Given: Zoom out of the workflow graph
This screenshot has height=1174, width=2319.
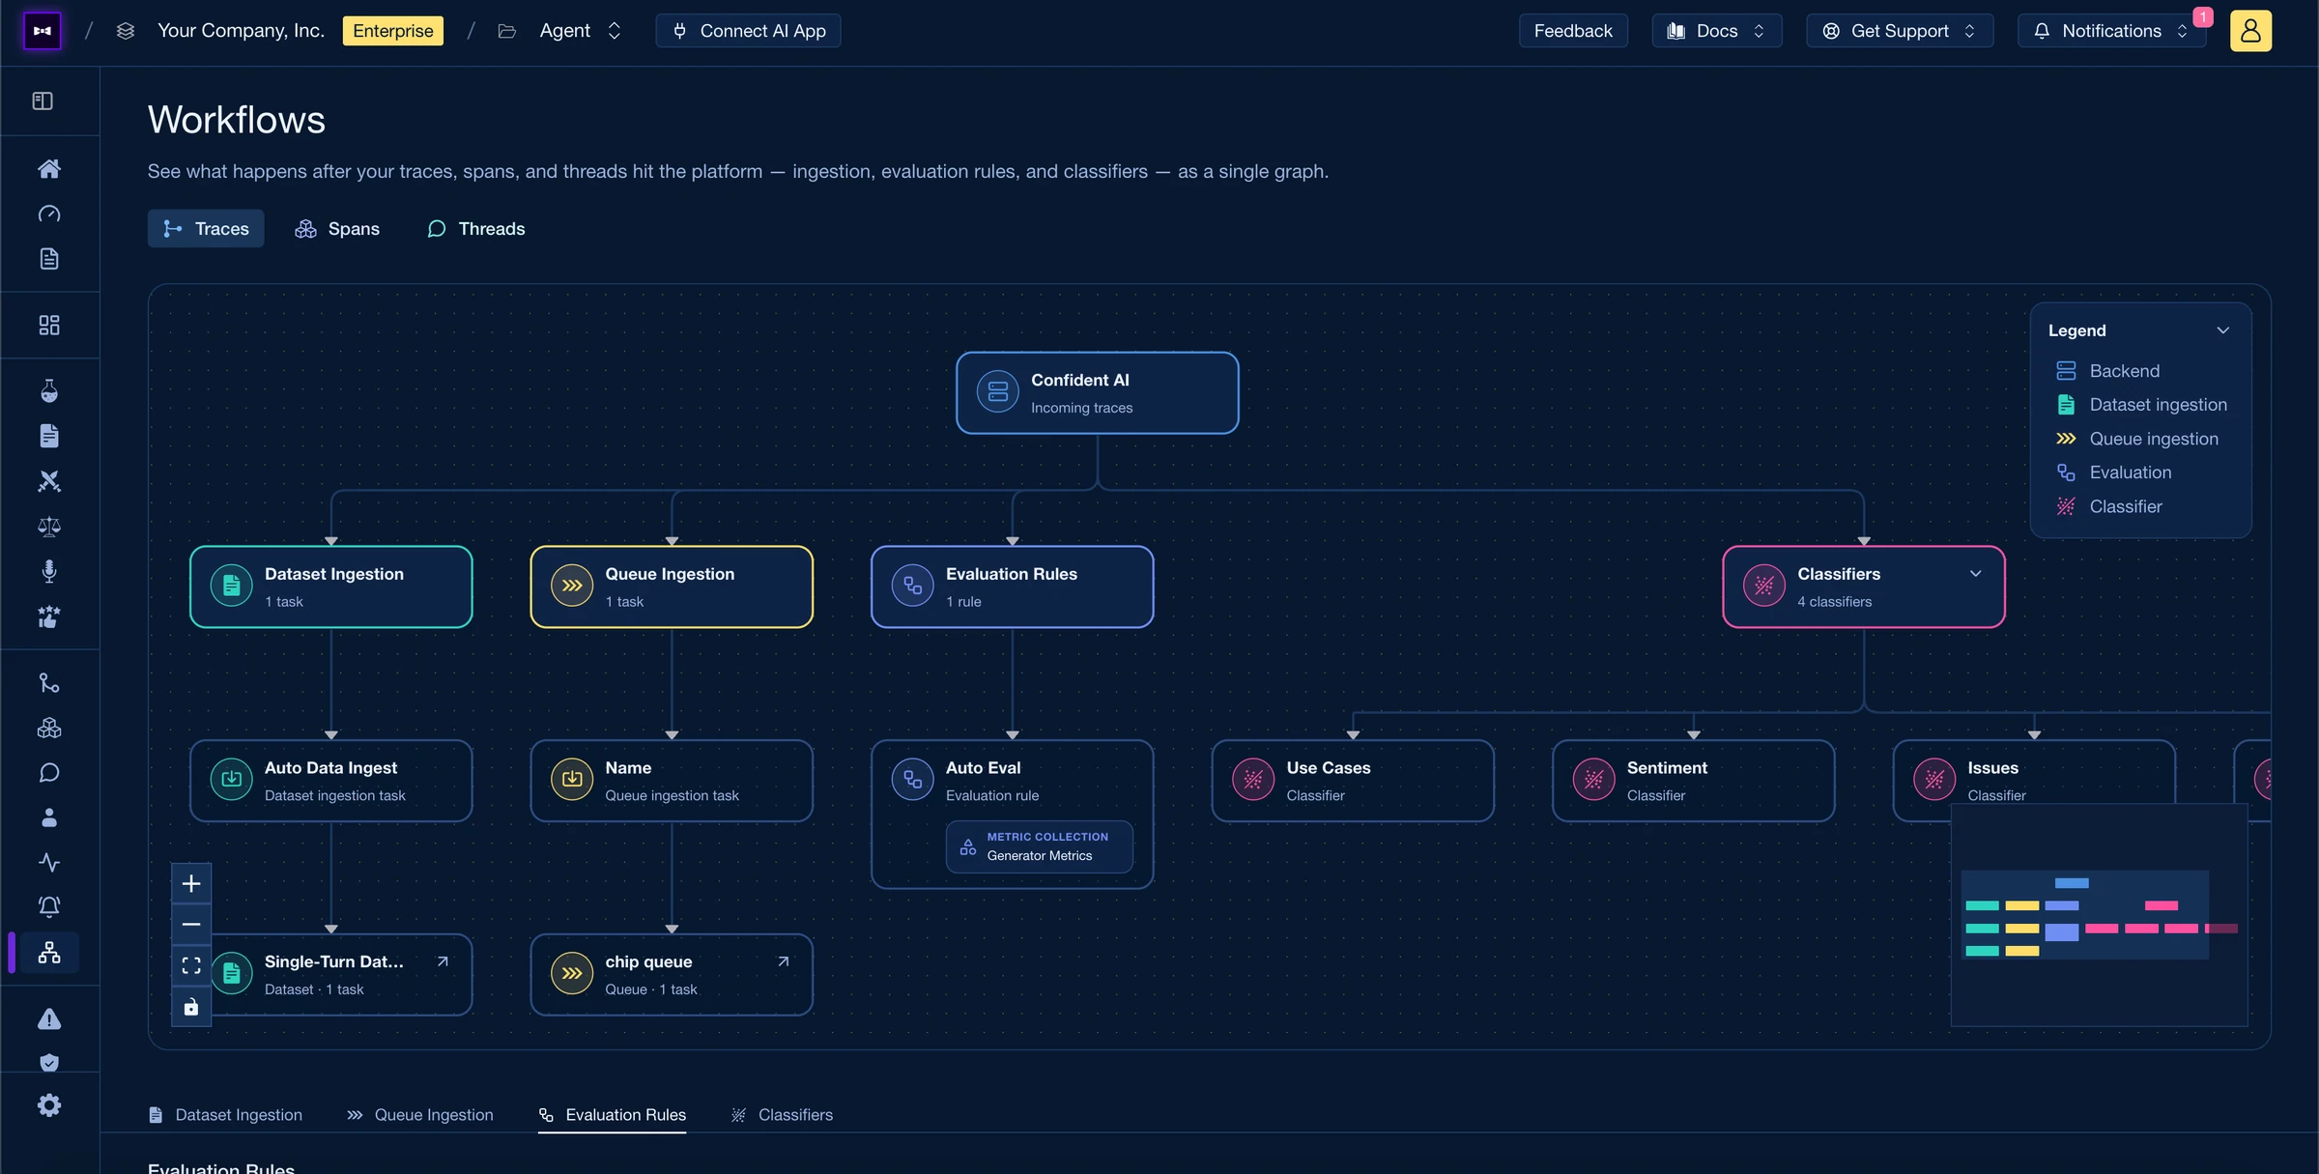Looking at the screenshot, I should tap(191, 925).
